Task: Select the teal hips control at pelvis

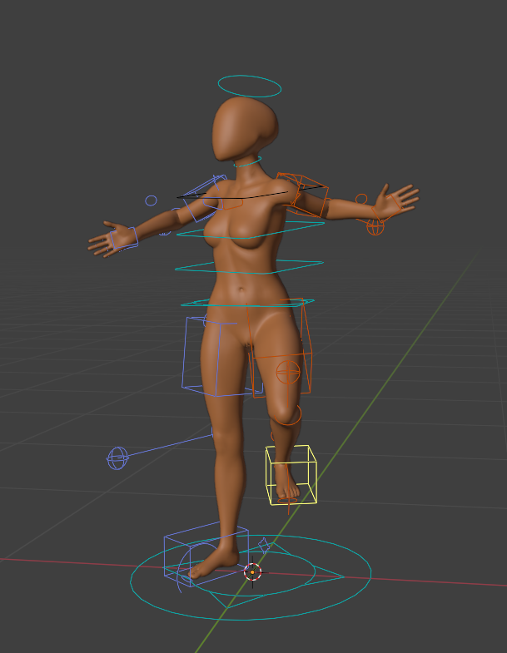Action: click(247, 303)
